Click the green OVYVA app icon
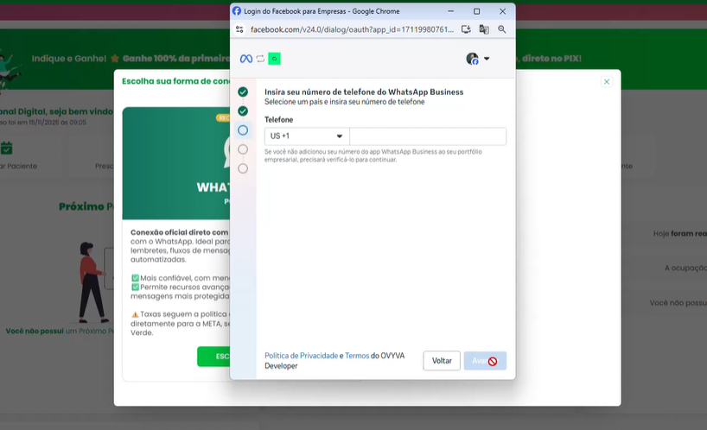 [274, 59]
